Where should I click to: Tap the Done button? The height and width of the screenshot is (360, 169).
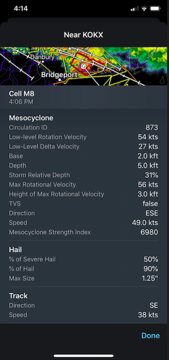tap(150, 335)
